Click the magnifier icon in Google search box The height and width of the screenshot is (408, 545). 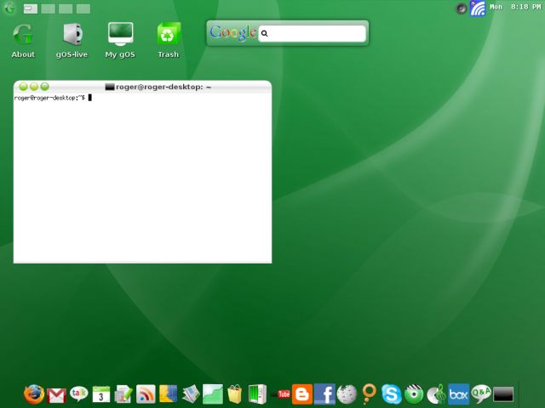[265, 34]
